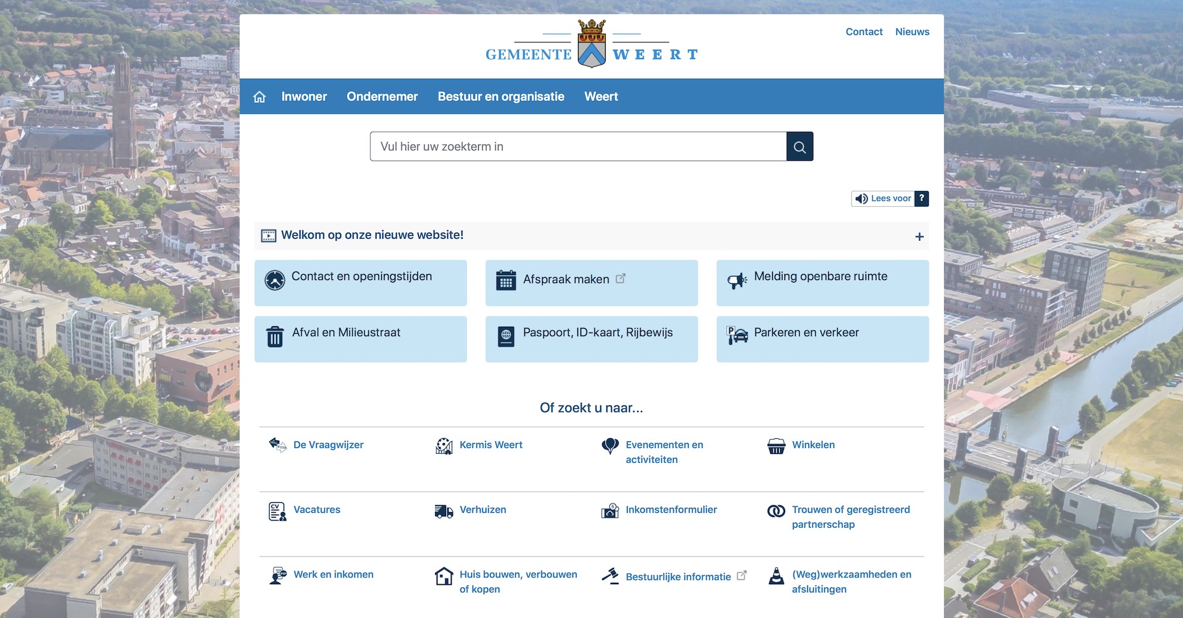Image resolution: width=1183 pixels, height=618 pixels.
Task: Open the Ondernemer menu item
Action: pos(382,97)
